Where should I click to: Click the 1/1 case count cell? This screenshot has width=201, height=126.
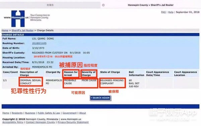(5, 80)
